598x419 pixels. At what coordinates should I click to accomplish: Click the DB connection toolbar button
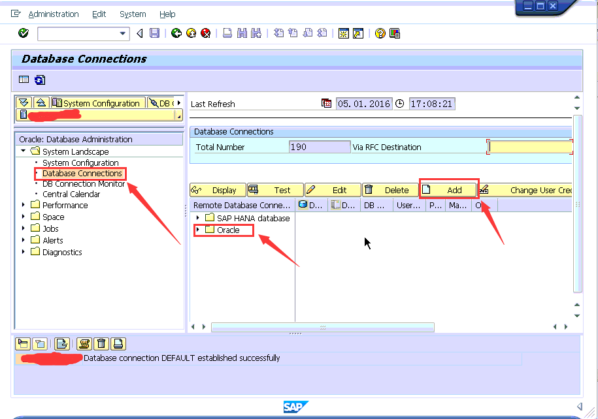[161, 103]
